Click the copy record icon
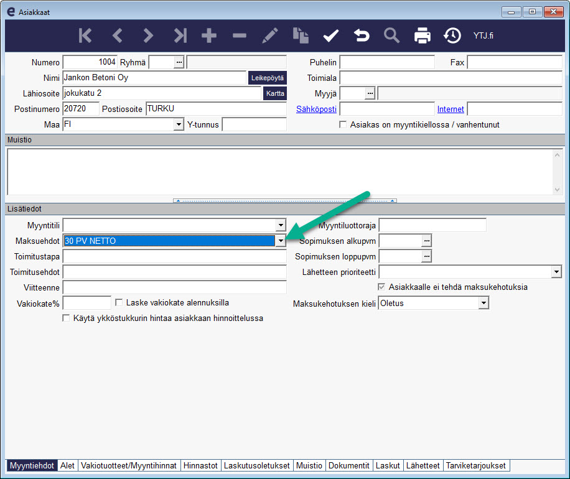The image size is (570, 479). tap(301, 35)
